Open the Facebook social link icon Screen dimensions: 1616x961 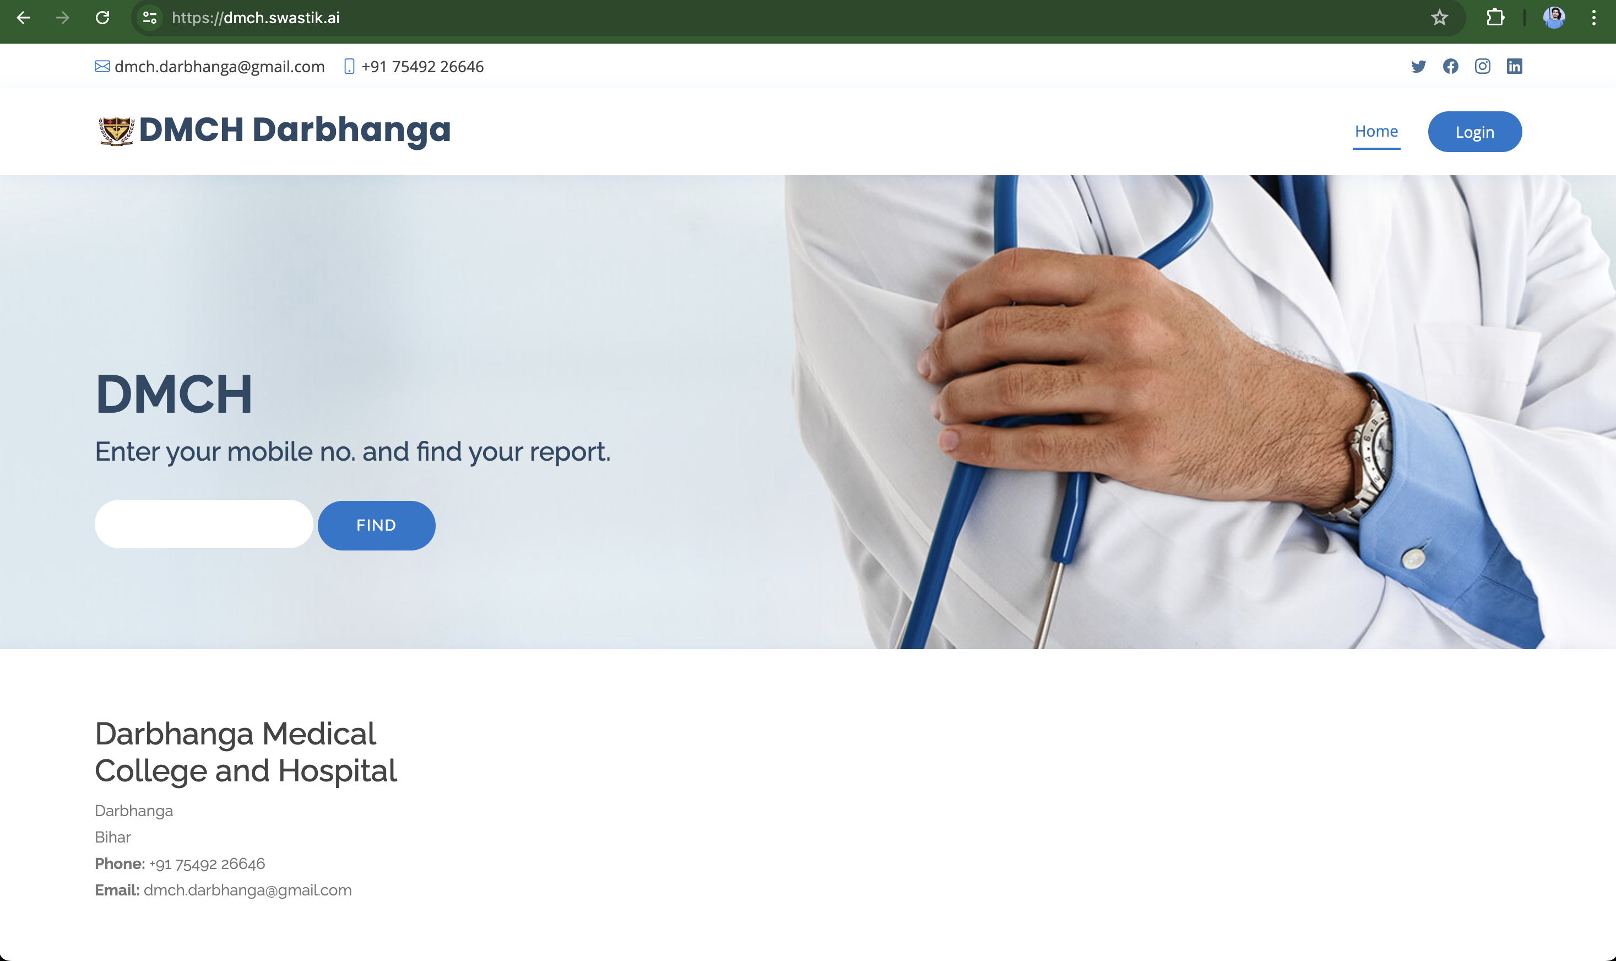click(1450, 66)
